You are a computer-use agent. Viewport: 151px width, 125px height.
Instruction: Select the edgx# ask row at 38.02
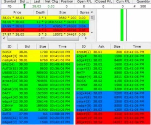coord(113,56)
